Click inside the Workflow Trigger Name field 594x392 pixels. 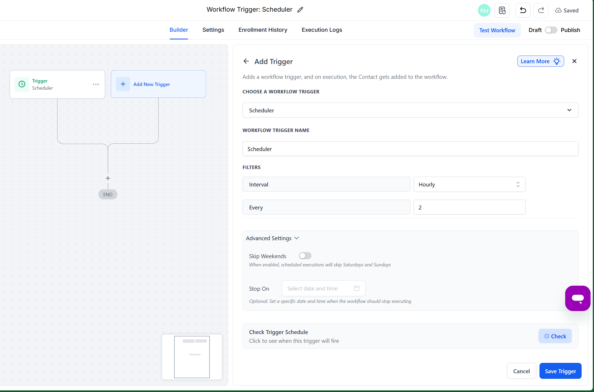410,149
